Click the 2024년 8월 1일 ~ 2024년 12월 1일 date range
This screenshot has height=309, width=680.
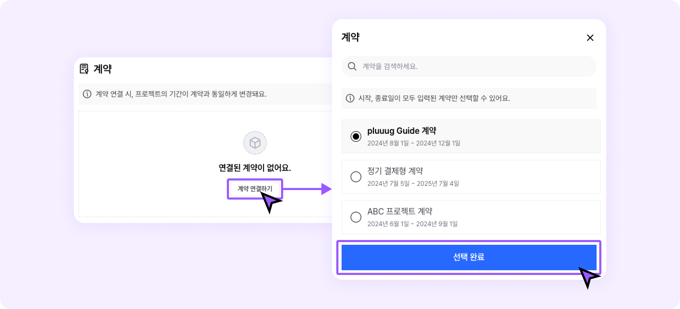(414, 143)
